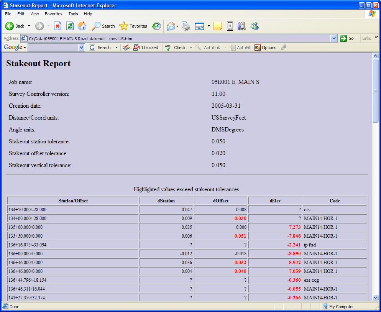Expand the Address bar dropdown arrow
The height and width of the screenshot is (312, 381).
pos(333,38)
